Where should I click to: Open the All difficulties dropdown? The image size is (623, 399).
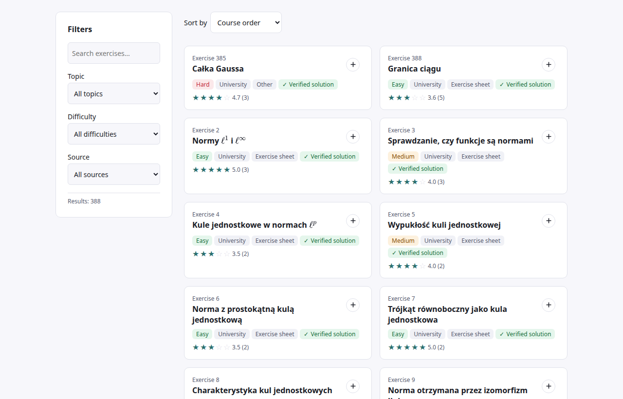(x=114, y=134)
